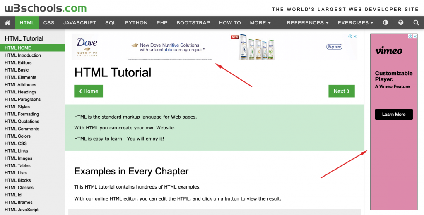Click Buy now in Dove ad
The image size is (424, 215).
pos(335,47)
